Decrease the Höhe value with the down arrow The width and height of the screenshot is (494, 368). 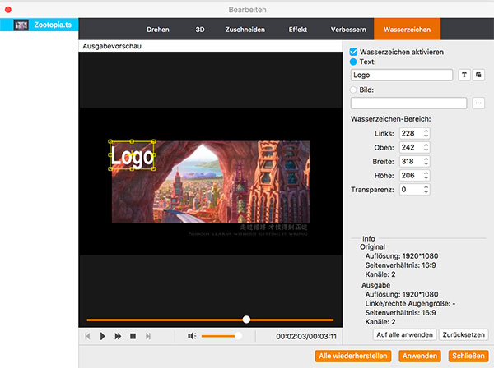pyautogui.click(x=426, y=178)
